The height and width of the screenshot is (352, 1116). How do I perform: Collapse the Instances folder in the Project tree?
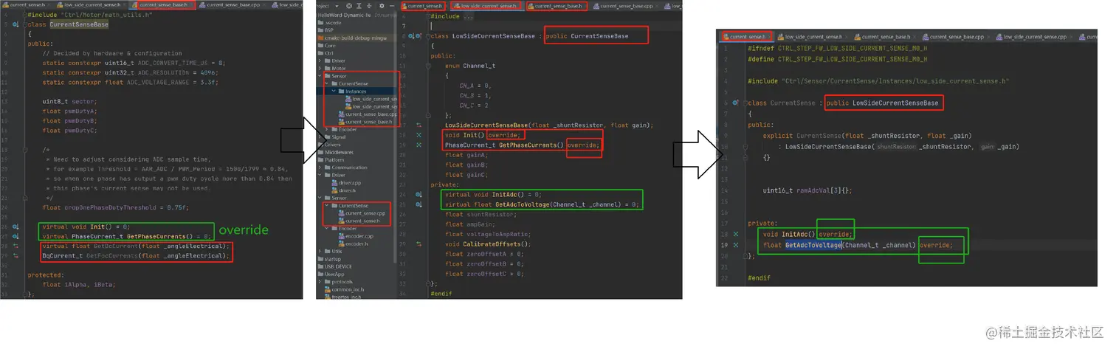[x=334, y=92]
